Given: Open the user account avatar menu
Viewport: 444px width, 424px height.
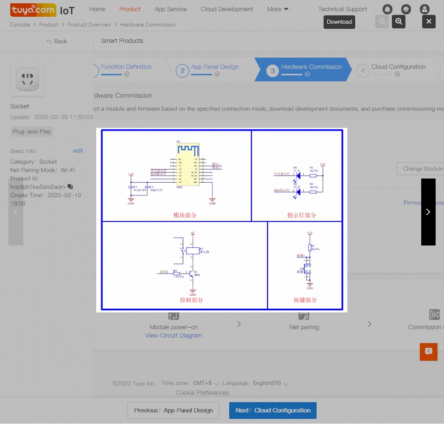Looking at the screenshot, I should 424,9.
